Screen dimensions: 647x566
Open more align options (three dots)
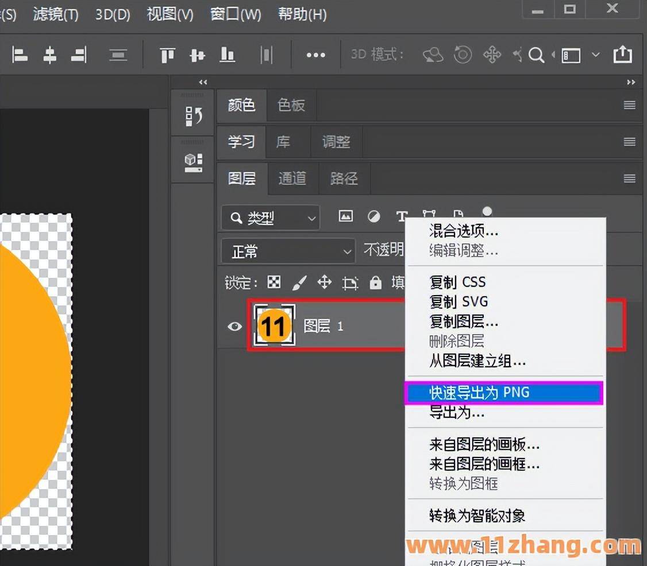click(x=315, y=55)
